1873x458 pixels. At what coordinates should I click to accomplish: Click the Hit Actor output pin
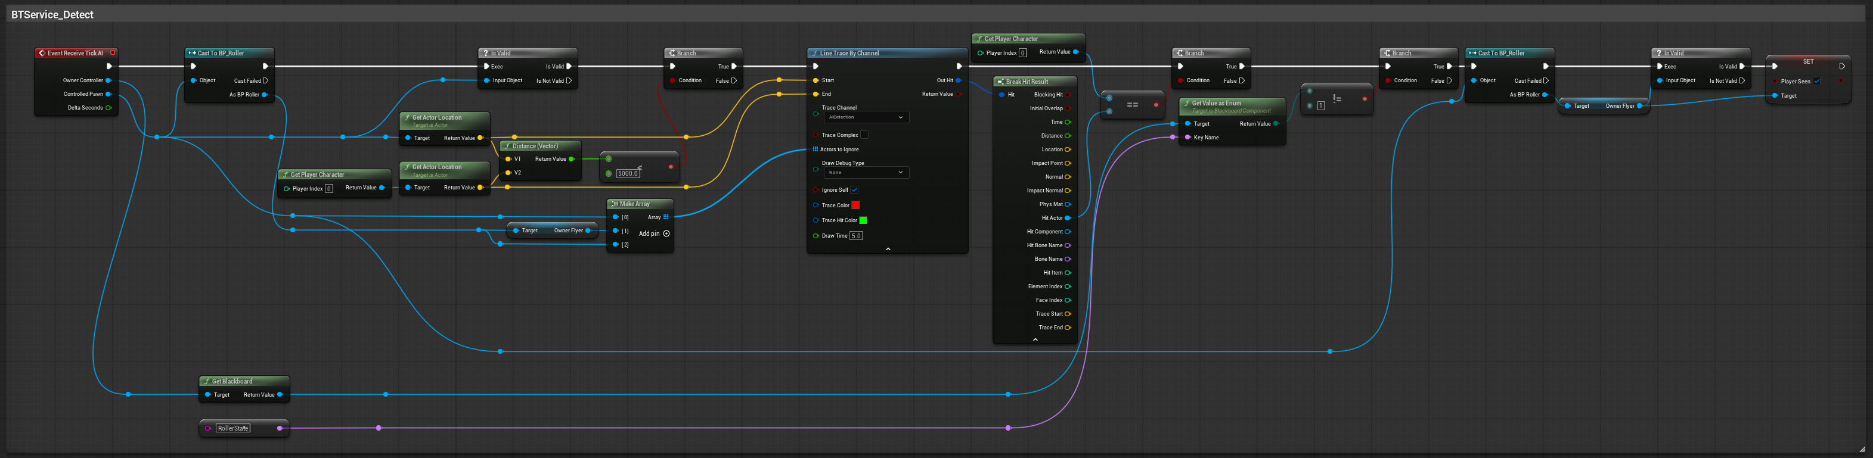[x=1068, y=218]
